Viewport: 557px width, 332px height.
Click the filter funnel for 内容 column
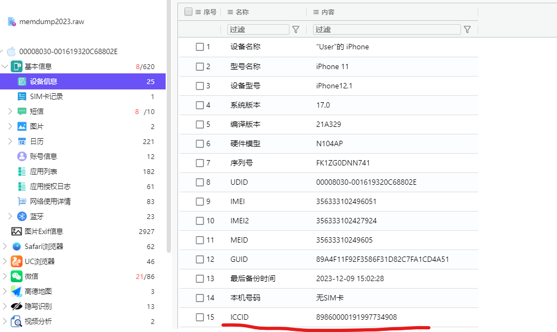(467, 29)
